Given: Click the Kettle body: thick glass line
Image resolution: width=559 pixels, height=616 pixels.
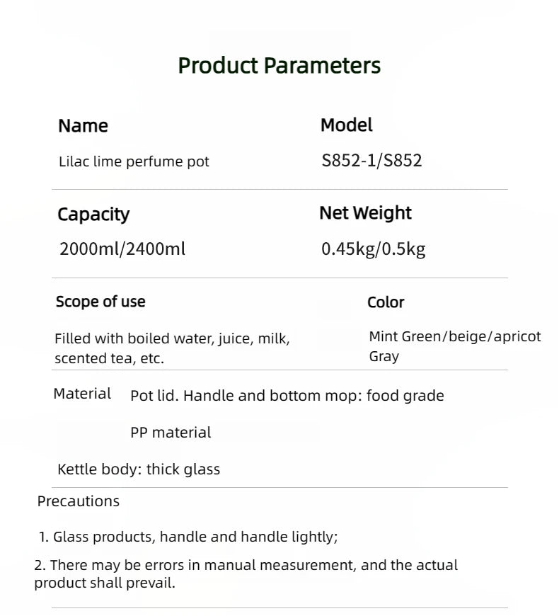Looking at the screenshot, I should click(139, 469).
